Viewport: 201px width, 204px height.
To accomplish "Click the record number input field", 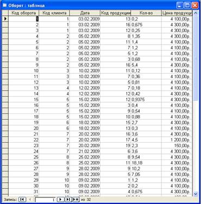I will [45, 200].
